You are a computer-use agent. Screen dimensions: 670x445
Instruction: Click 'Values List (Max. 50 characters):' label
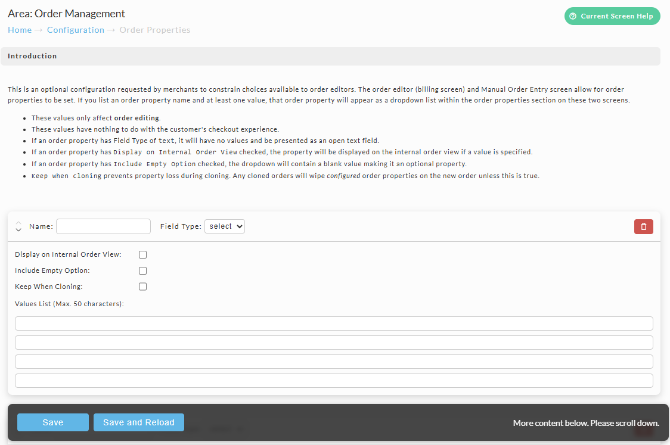point(69,304)
